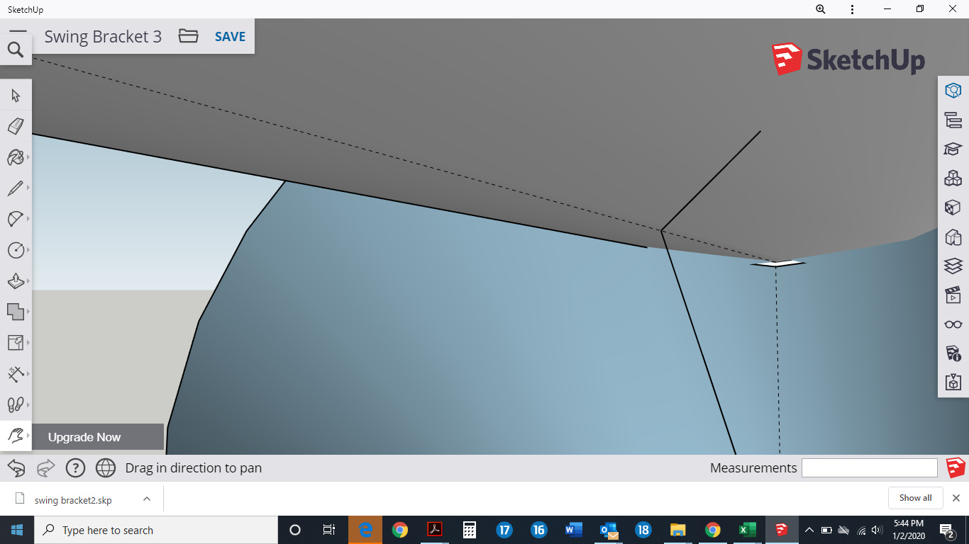
Task: Open the Entity Info panel
Action: point(953,91)
